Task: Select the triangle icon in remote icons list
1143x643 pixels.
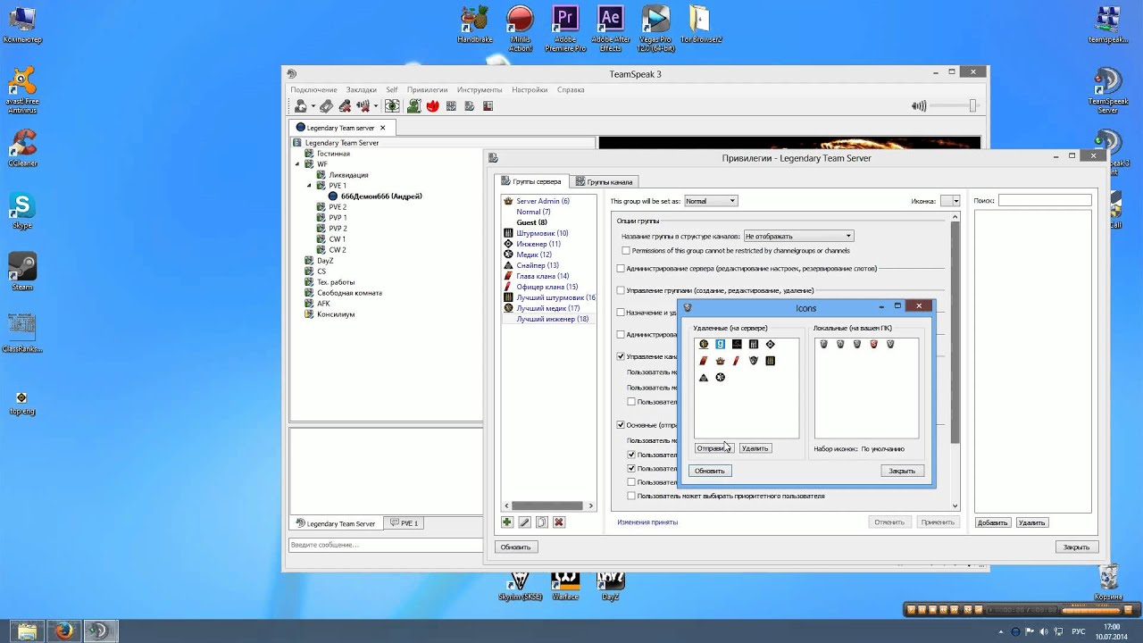Action: tap(704, 377)
